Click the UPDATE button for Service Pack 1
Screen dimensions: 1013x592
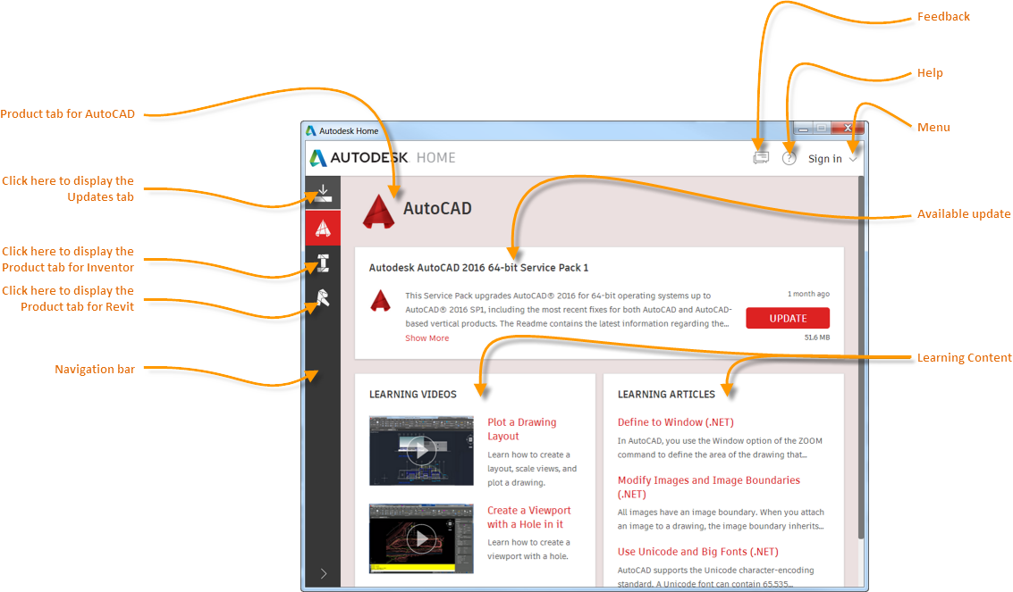pyautogui.click(x=787, y=318)
